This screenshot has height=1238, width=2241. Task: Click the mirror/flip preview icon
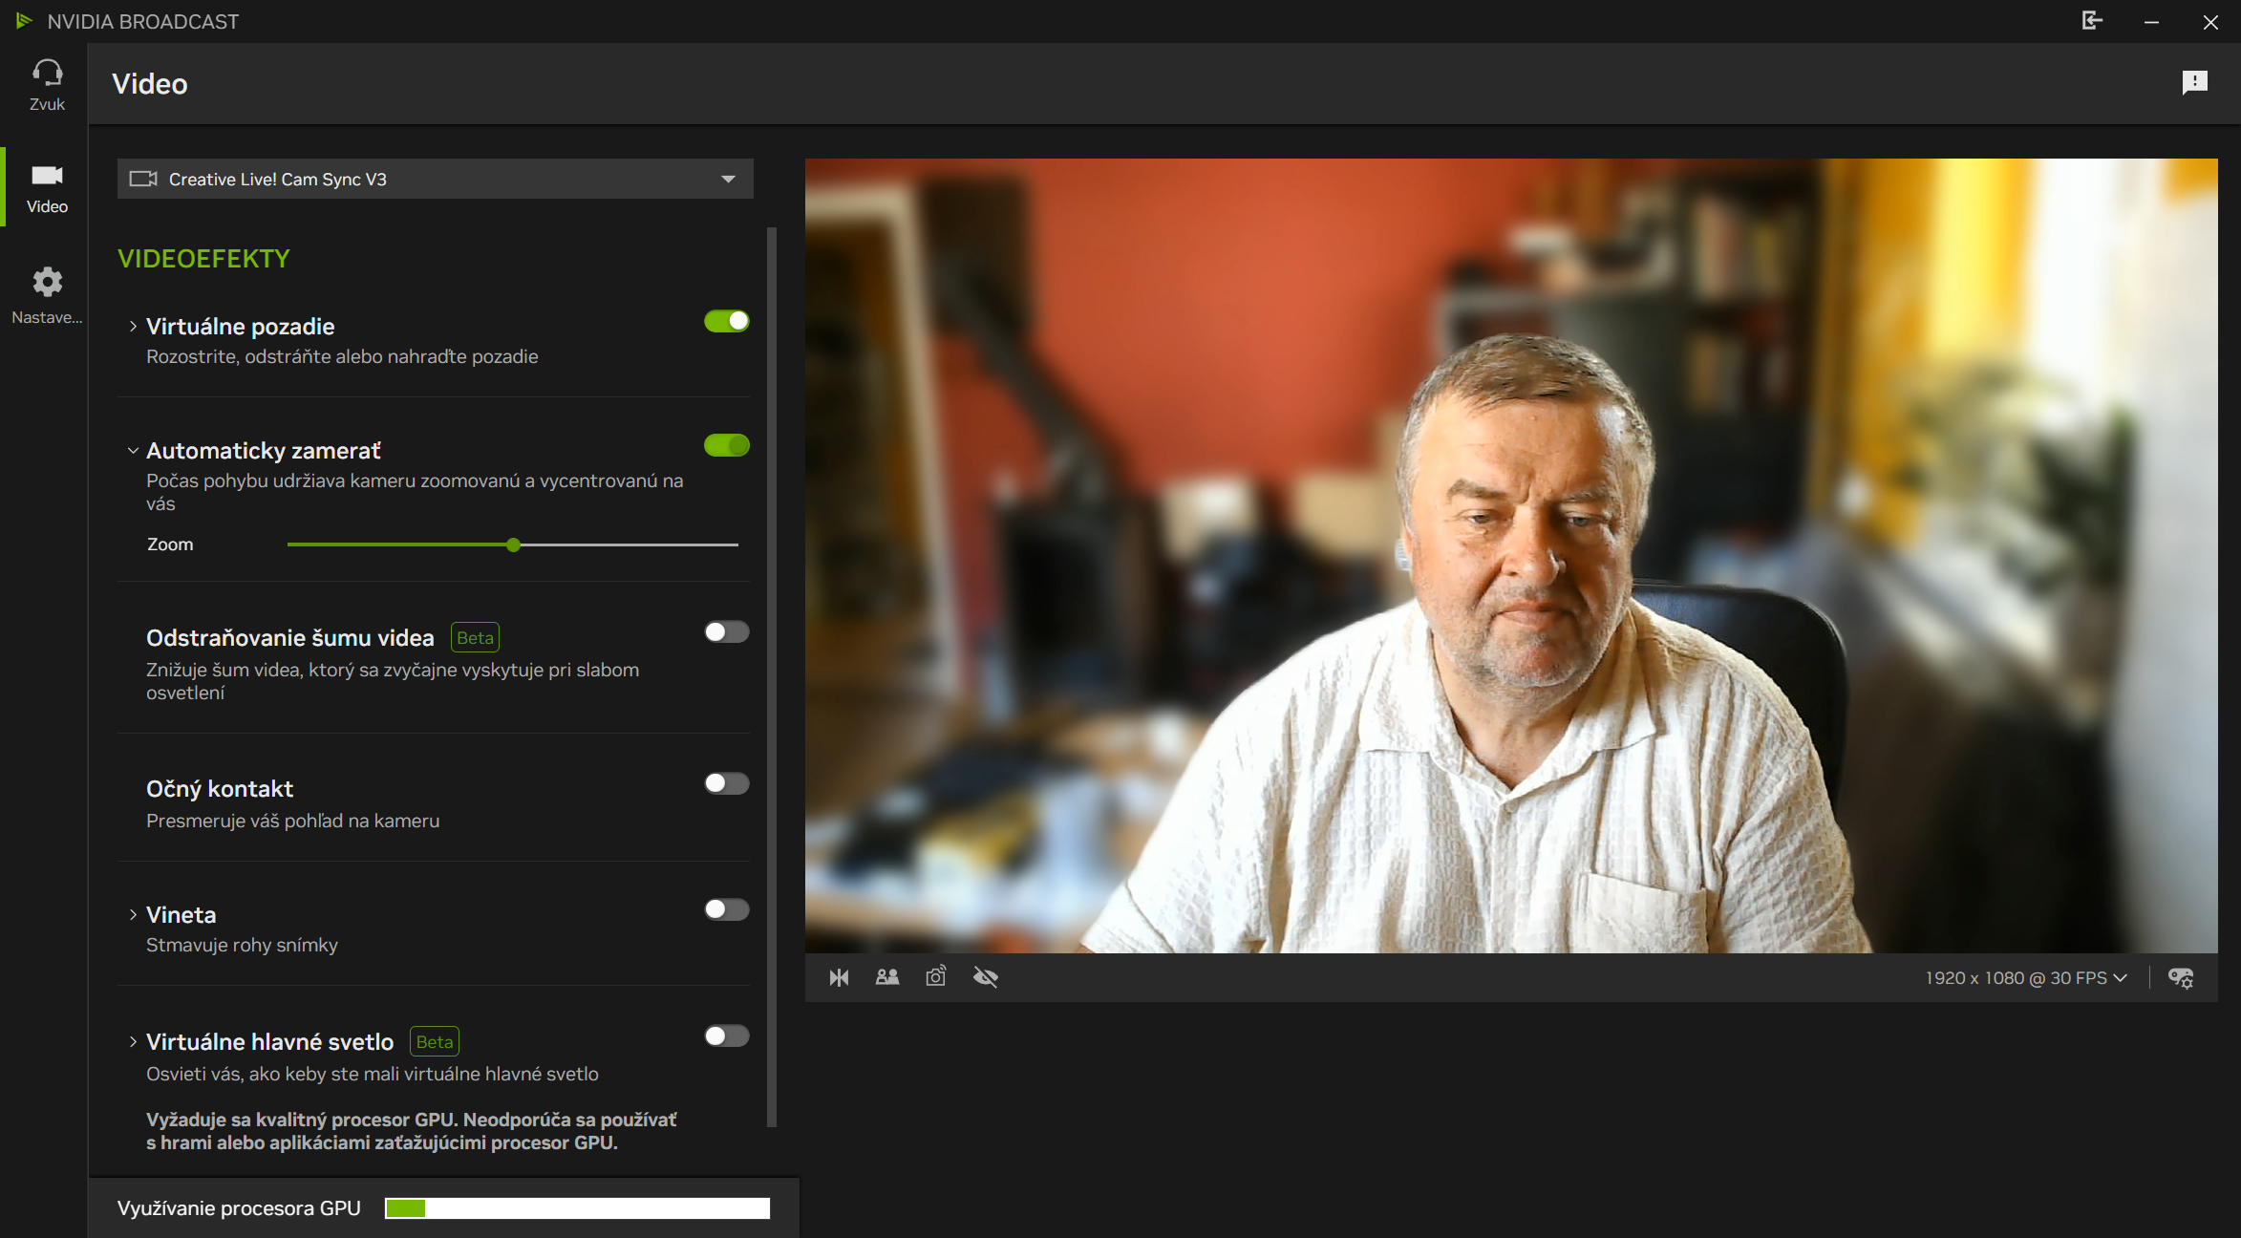839,977
